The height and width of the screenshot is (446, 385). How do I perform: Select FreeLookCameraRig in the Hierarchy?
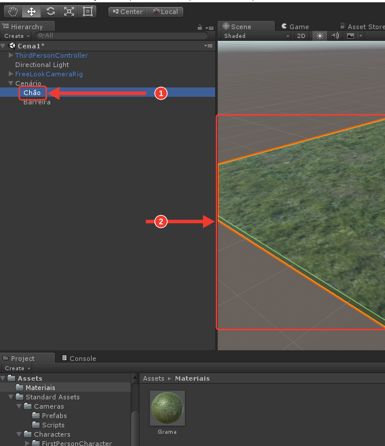[x=49, y=74]
